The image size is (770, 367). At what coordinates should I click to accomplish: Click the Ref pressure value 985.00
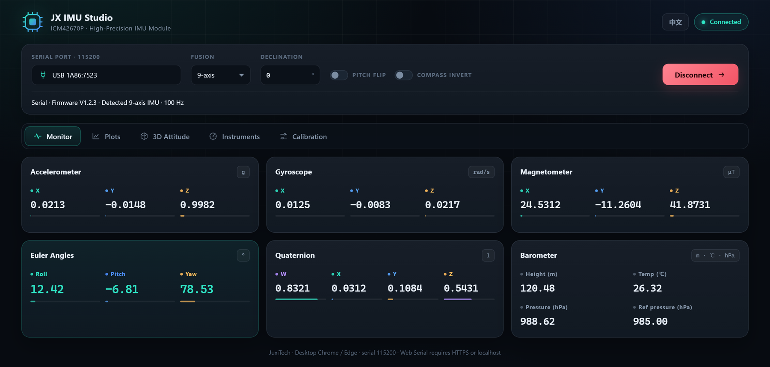(650, 321)
